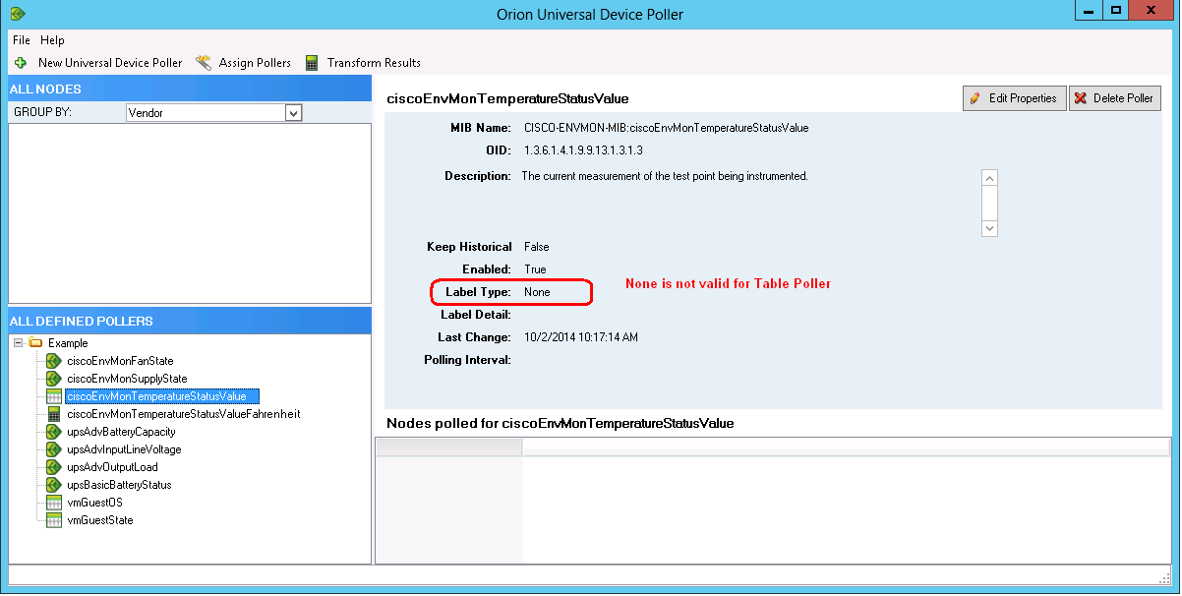Click the MIB Name value text

(666, 128)
